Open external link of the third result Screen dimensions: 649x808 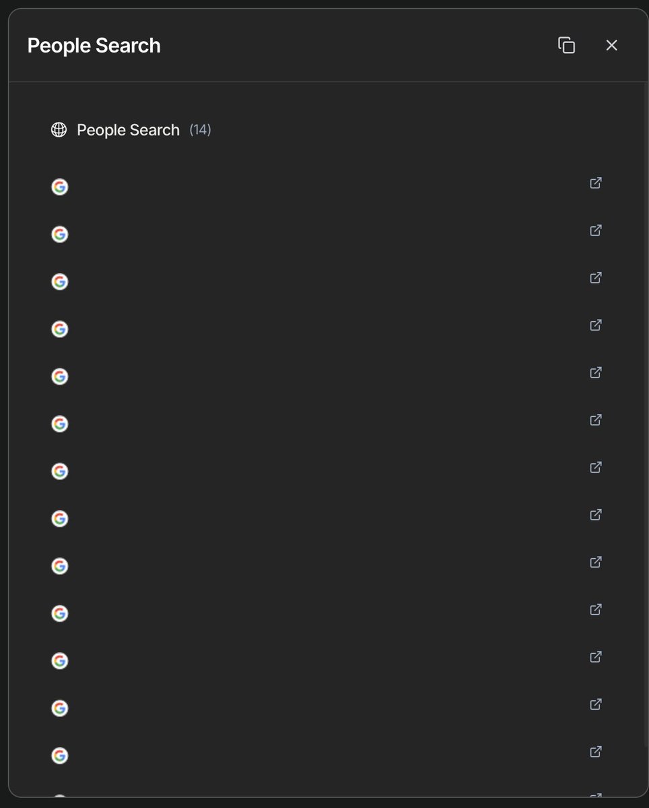tap(596, 277)
